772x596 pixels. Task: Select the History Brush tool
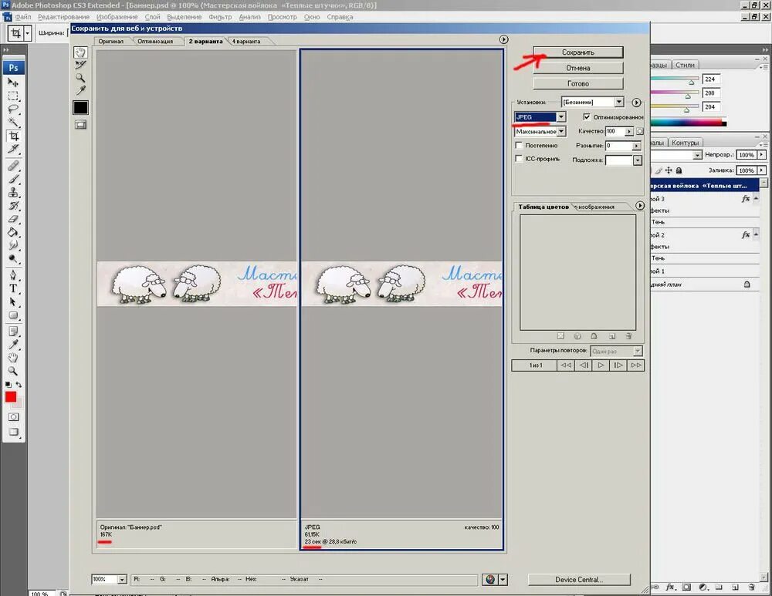click(x=13, y=206)
